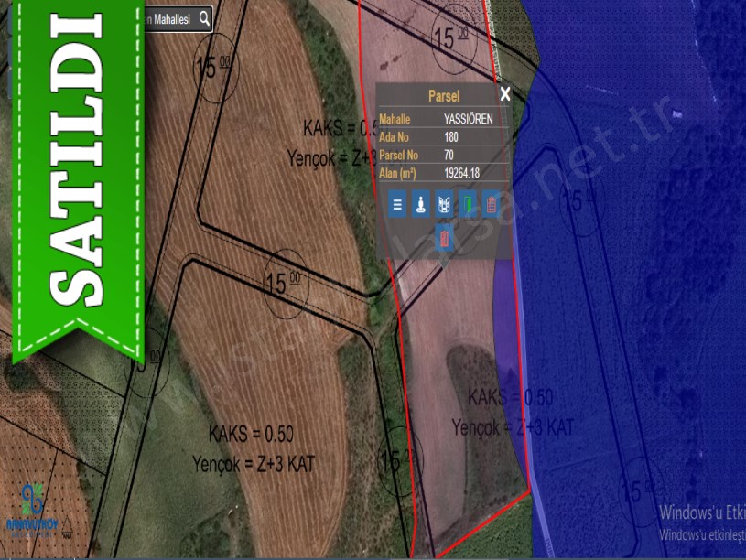
Task: Select the YASSIÖREN mahalle value
Action: tap(468, 119)
